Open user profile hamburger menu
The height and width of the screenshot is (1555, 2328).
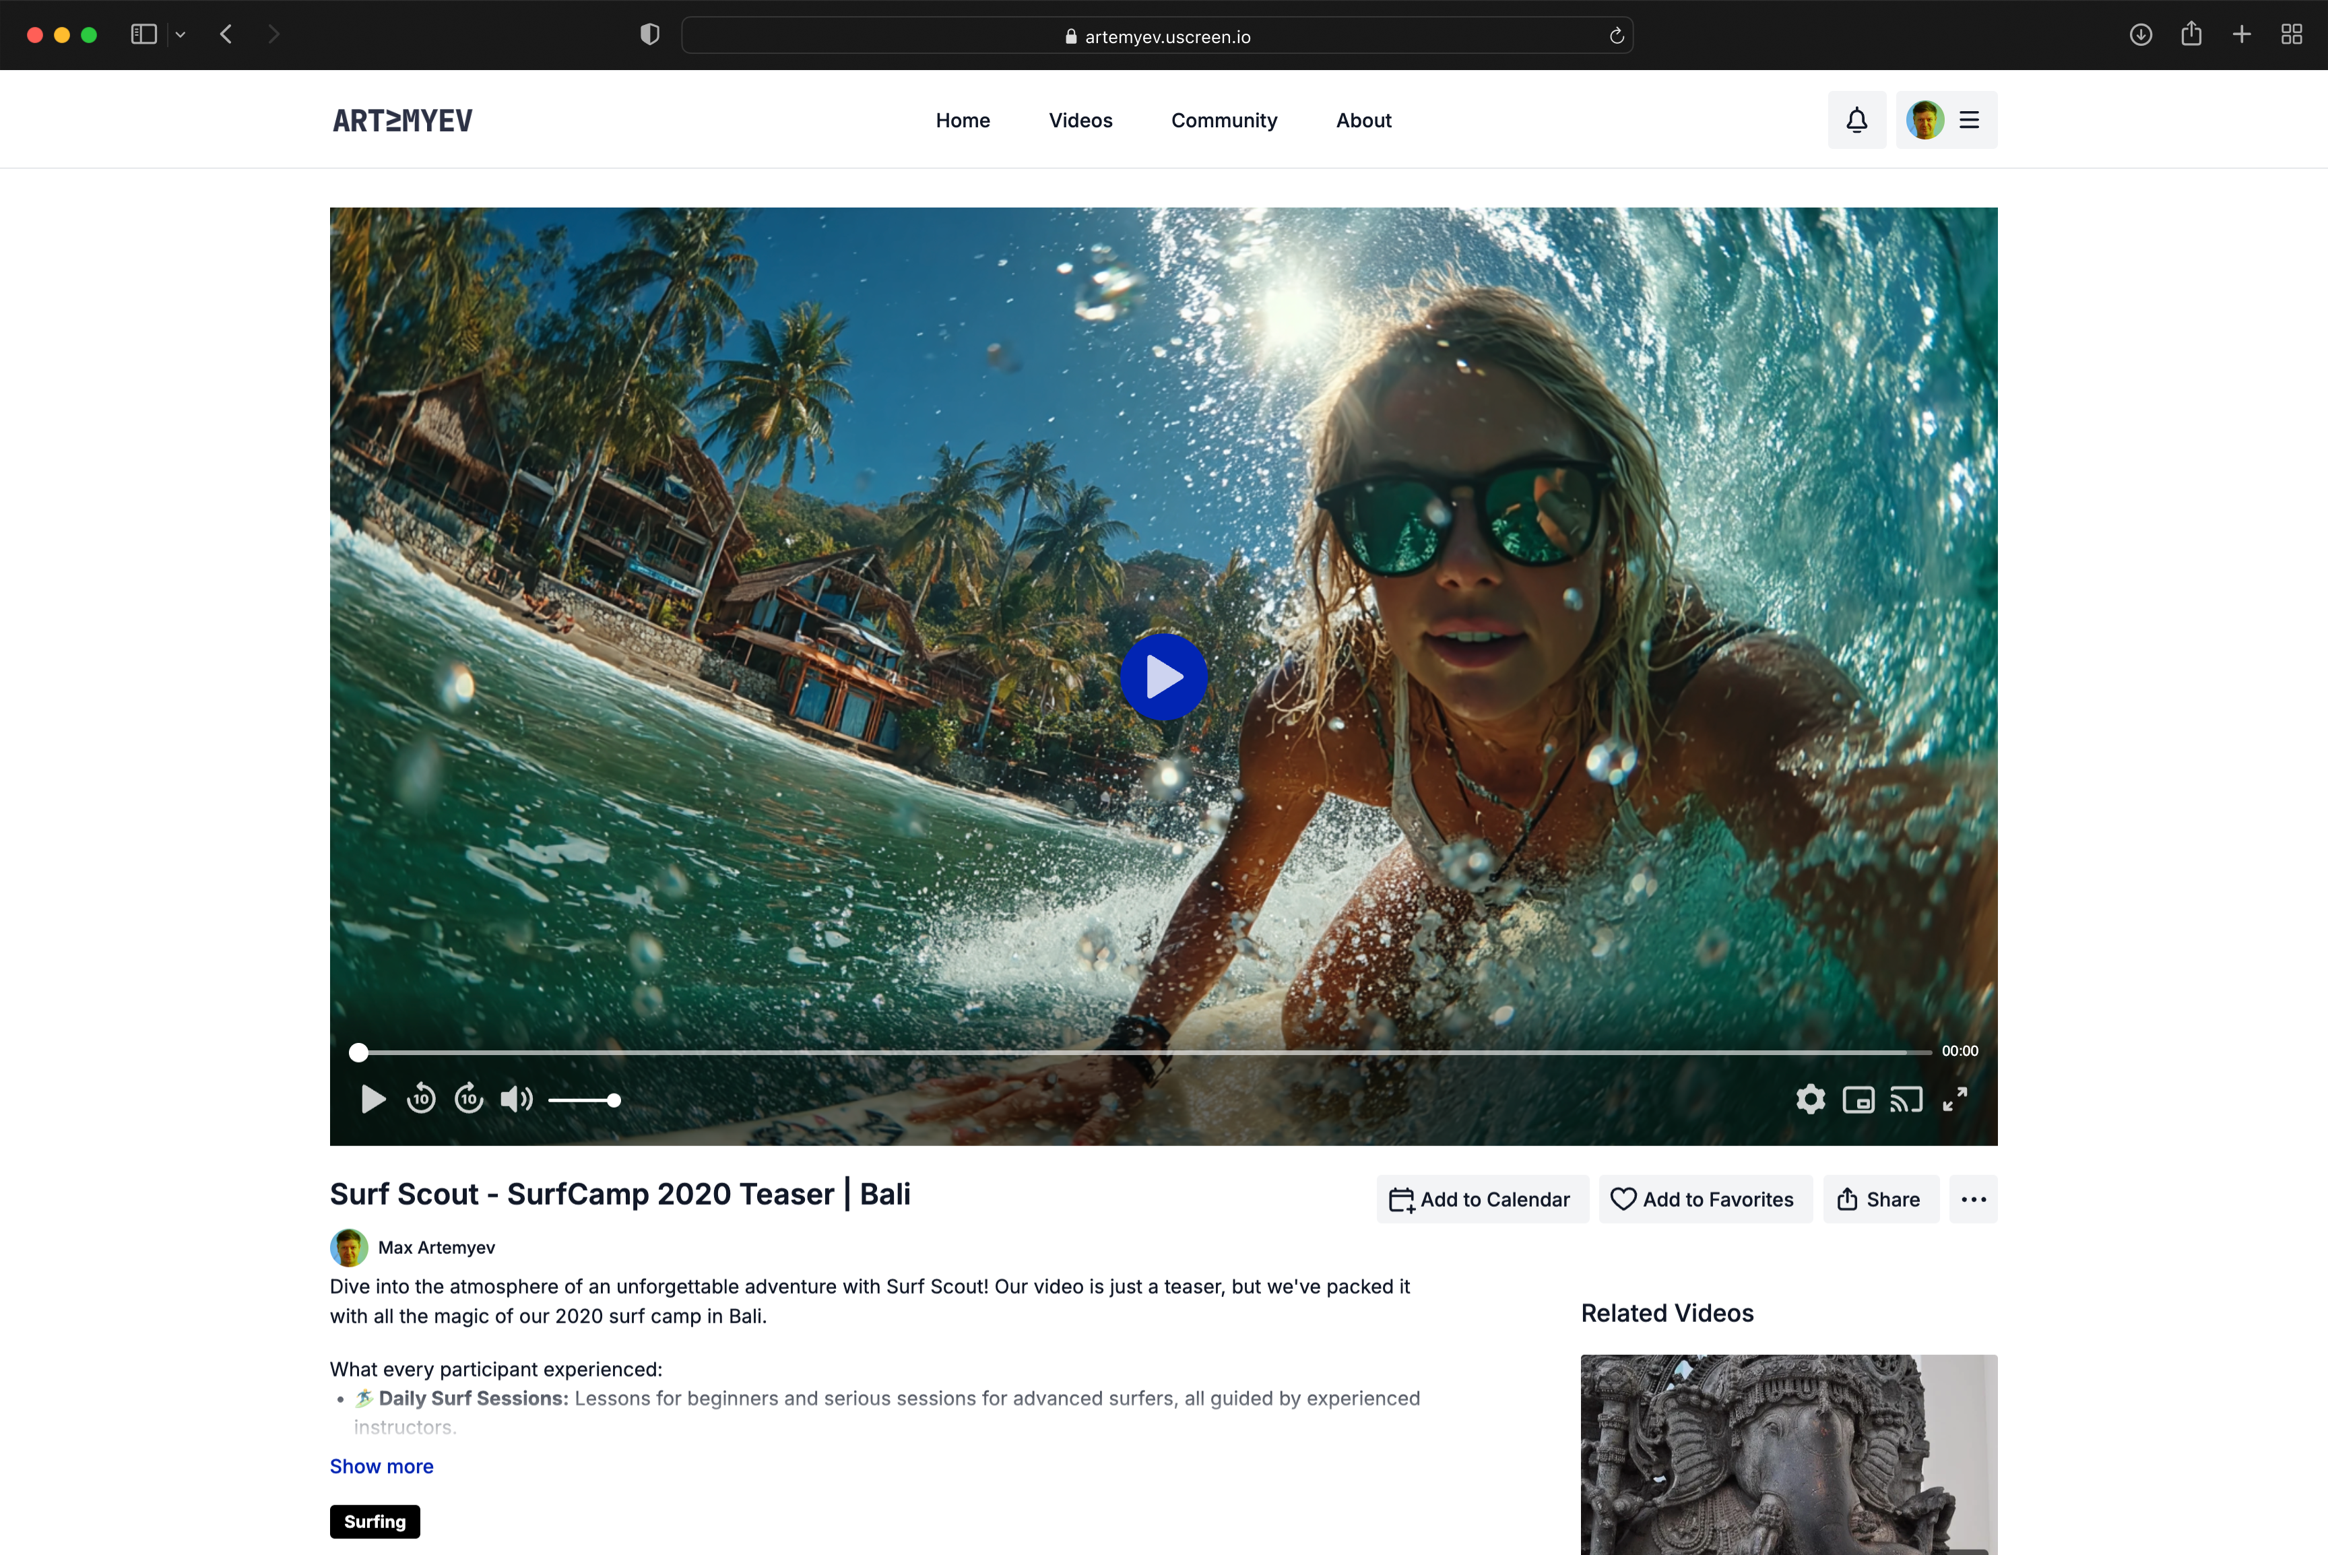[1969, 120]
